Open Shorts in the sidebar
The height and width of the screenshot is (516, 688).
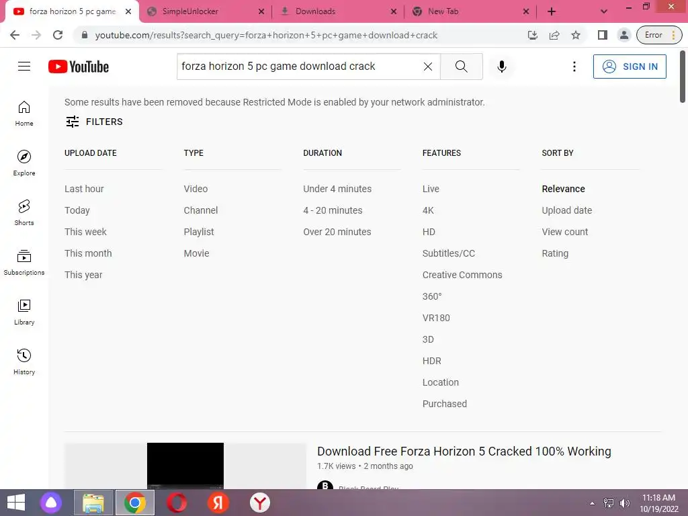coord(24,212)
